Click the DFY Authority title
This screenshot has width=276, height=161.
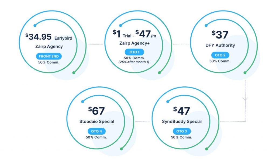pyautogui.click(x=220, y=45)
